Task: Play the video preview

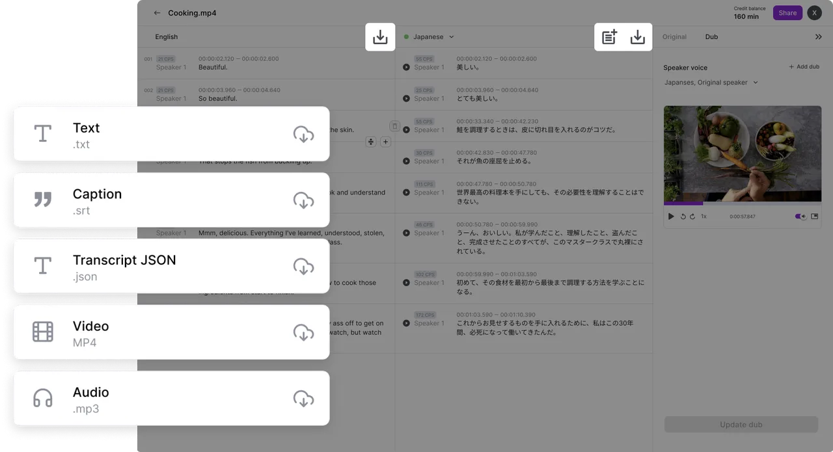Action: tap(672, 217)
